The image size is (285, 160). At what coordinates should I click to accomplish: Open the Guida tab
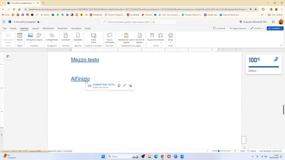tap(88, 28)
